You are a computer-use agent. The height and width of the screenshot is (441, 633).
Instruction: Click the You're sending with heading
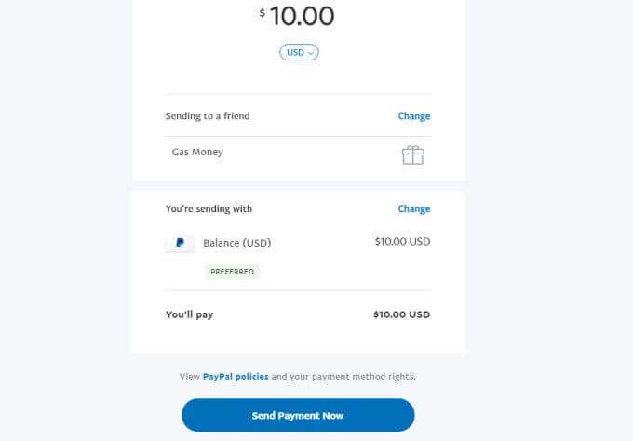pos(209,209)
